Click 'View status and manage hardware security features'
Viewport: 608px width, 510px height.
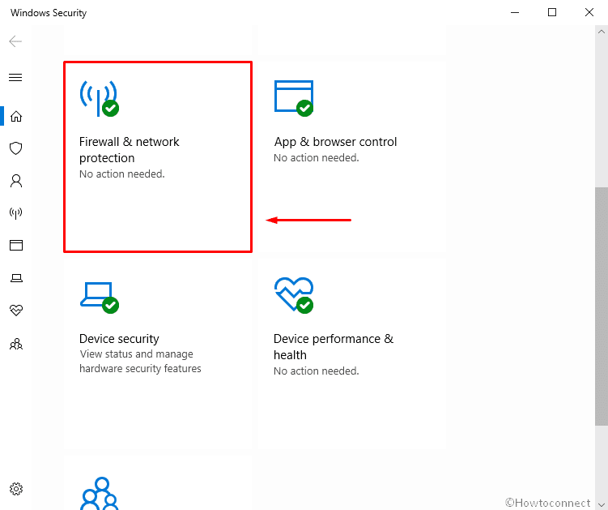pos(140,362)
